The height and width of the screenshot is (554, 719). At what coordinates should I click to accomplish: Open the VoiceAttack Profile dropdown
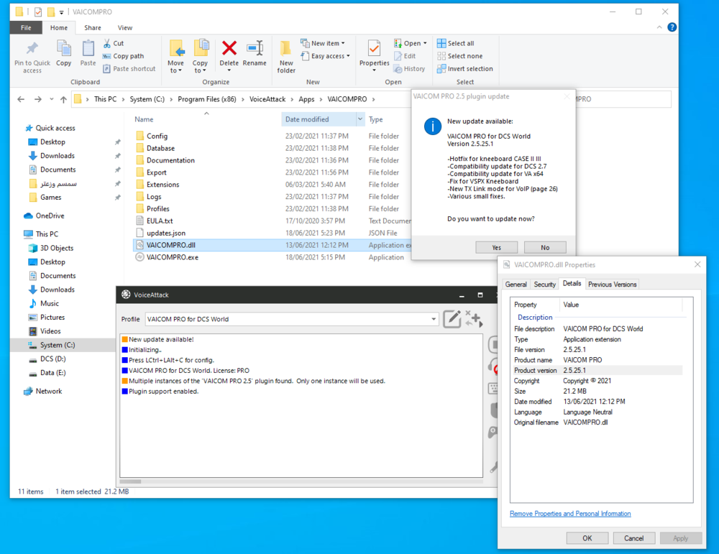point(434,319)
